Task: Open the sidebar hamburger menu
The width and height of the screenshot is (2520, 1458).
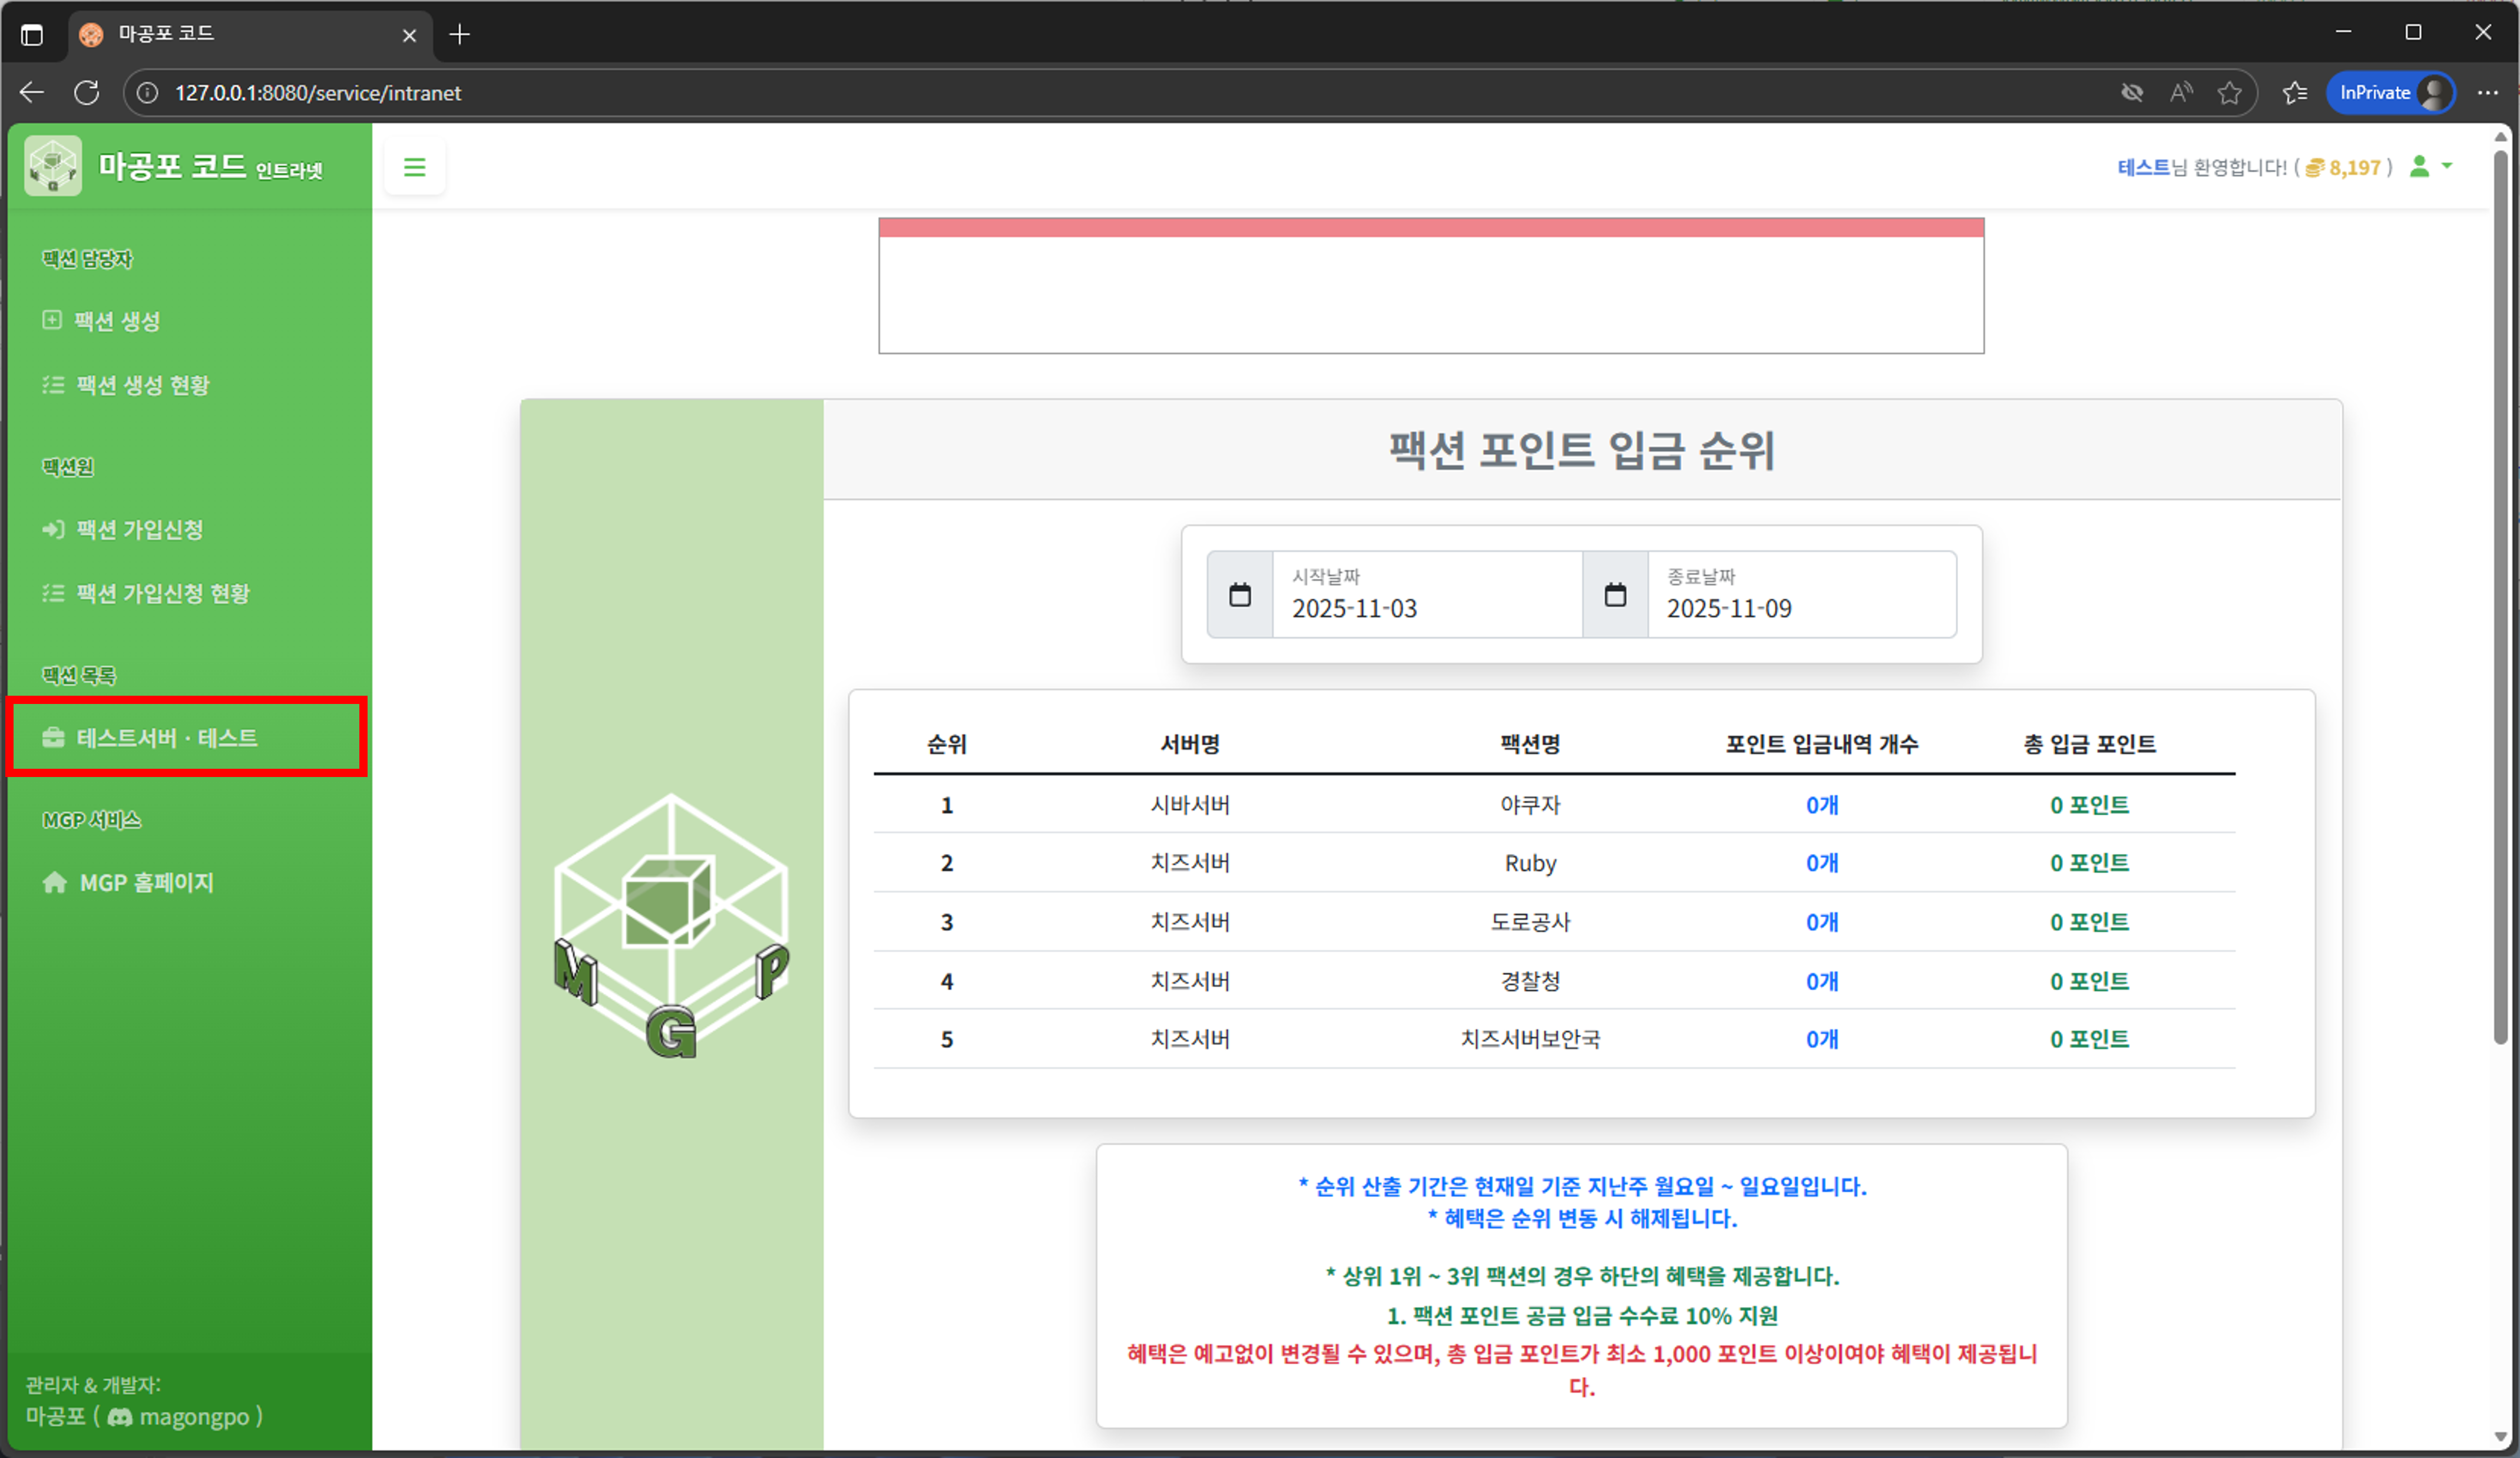Action: tap(414, 167)
